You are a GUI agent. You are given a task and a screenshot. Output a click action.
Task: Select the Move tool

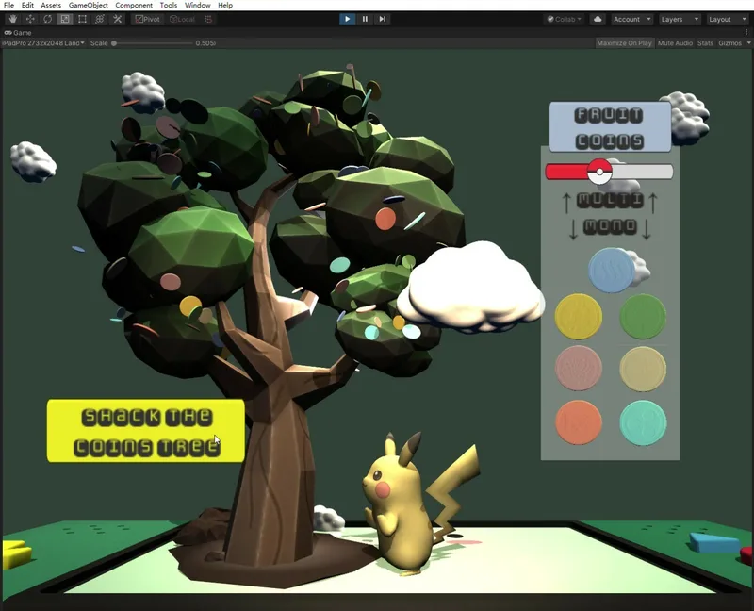point(30,19)
